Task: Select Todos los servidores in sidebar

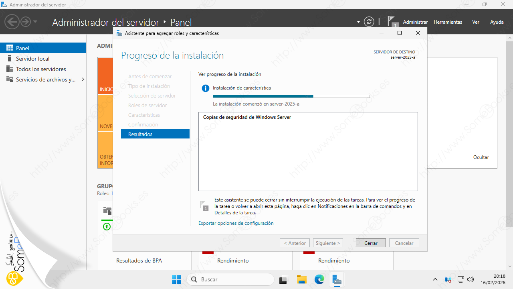Action: click(40, 69)
